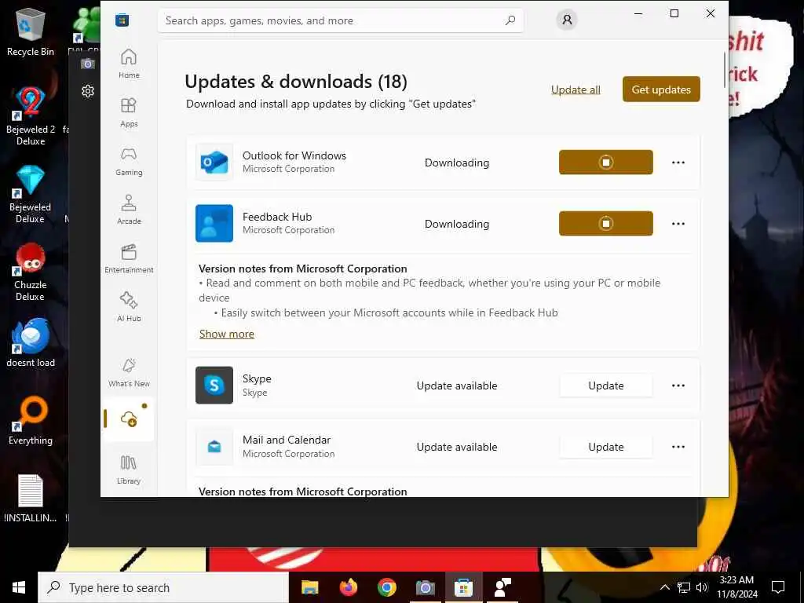The image size is (804, 603).
Task: Switch to the Camera app in the taskbar
Action: pos(425,587)
